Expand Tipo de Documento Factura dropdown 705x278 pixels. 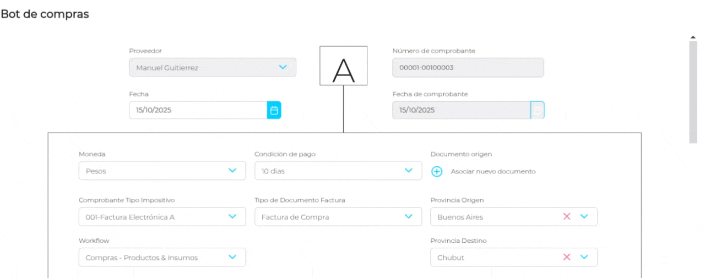[408, 217]
